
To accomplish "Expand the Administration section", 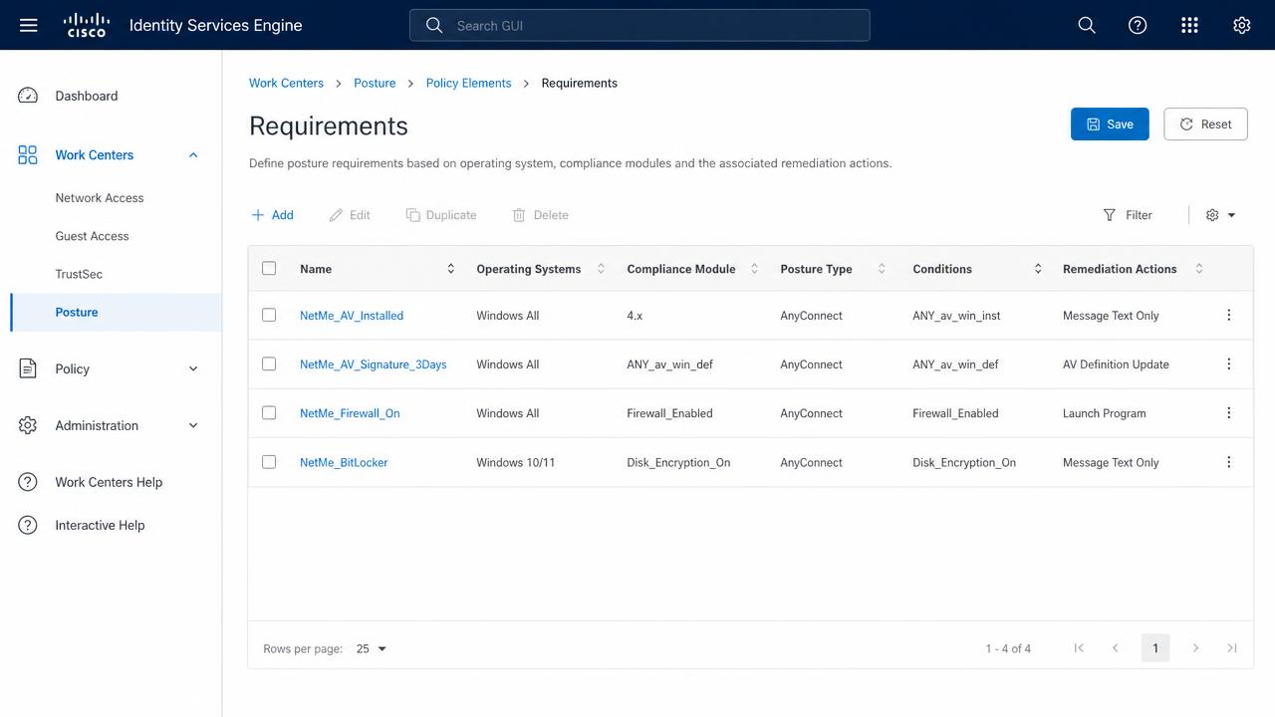I will (193, 425).
